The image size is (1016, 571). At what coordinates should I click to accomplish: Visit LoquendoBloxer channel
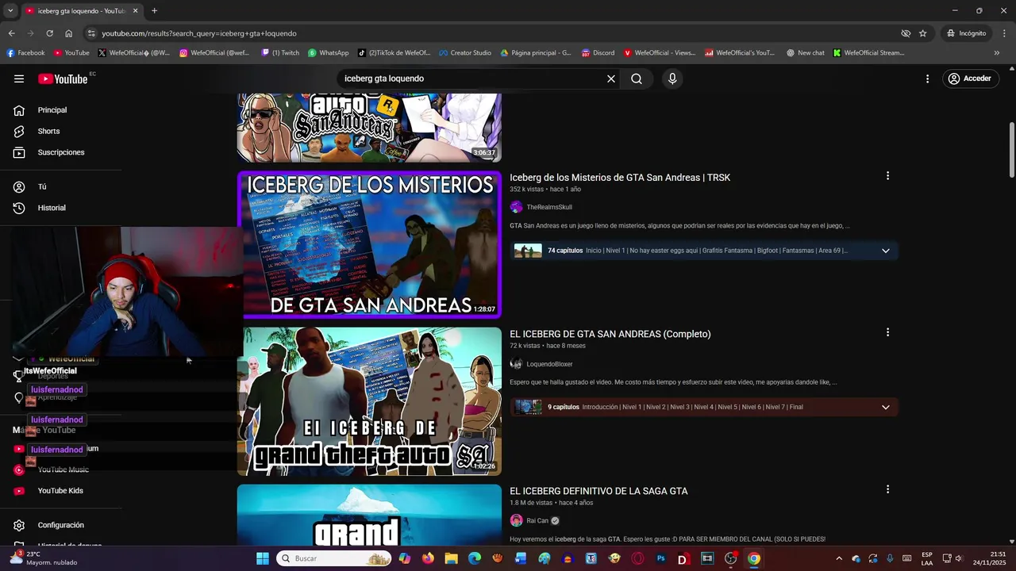[x=549, y=364]
